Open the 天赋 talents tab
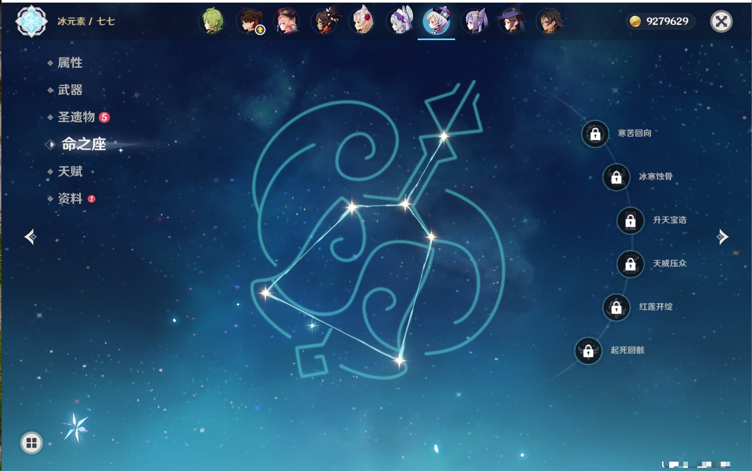Screen dimensions: 752x471 click(x=70, y=171)
